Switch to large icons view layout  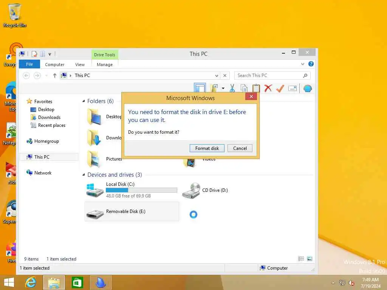pos(309,259)
